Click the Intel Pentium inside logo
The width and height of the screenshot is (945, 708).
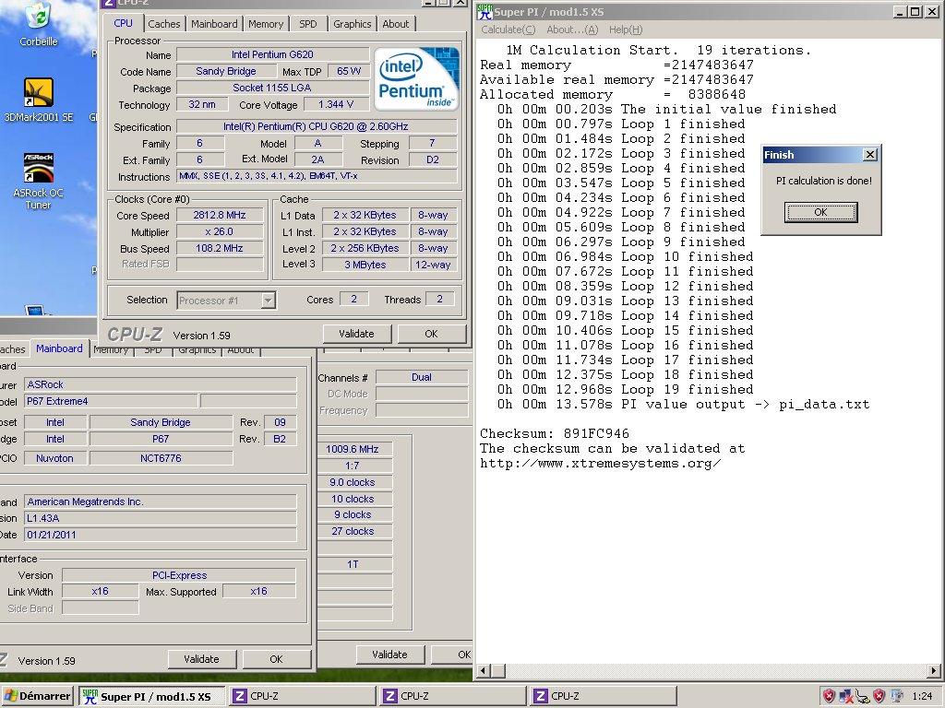tap(416, 79)
